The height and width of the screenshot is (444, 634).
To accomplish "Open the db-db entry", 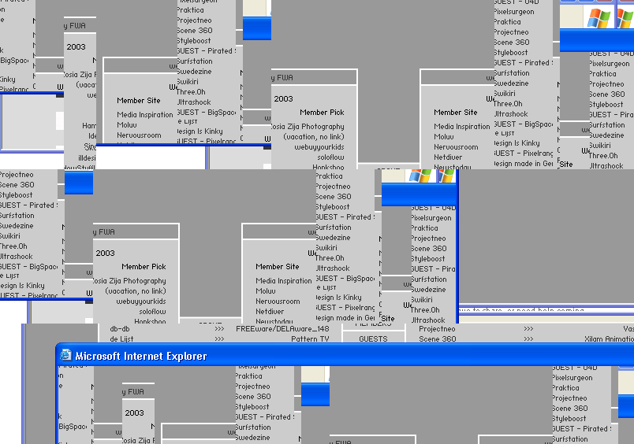I will (120, 329).
